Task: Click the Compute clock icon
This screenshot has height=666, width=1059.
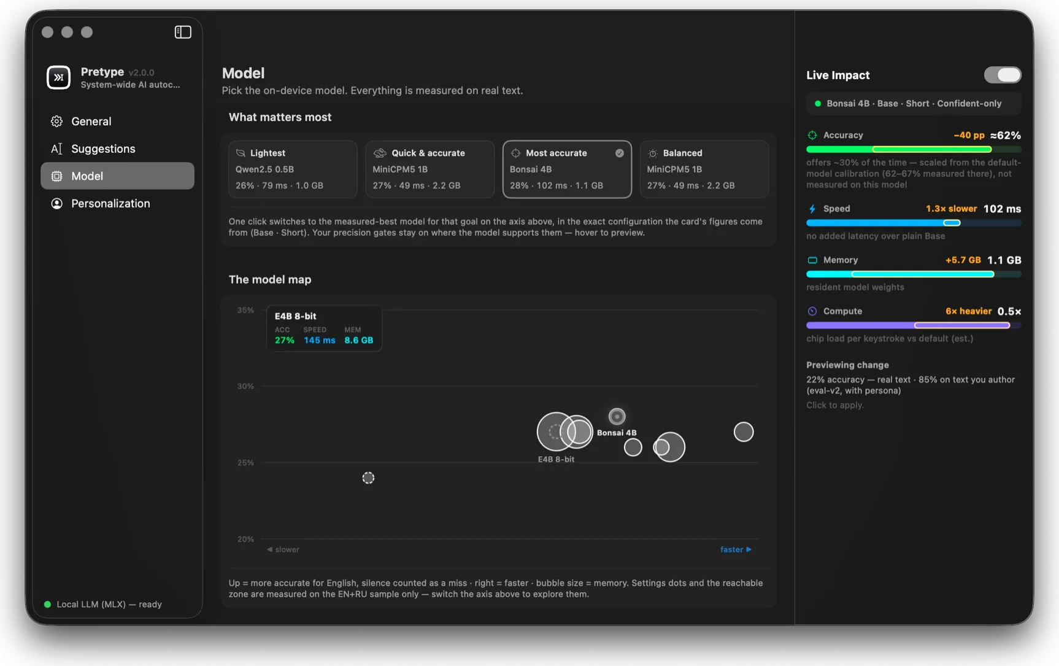Action: coord(812,311)
